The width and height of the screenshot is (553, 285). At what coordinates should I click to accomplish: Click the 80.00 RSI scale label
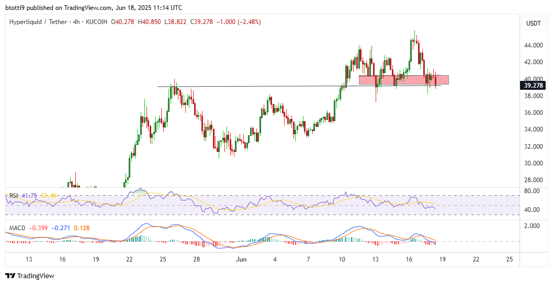(x=532, y=191)
